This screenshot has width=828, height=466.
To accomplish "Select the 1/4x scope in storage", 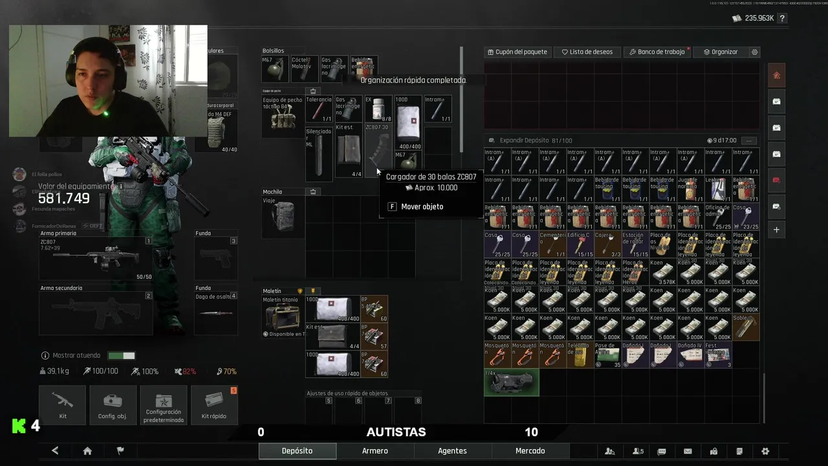I will pyautogui.click(x=511, y=382).
